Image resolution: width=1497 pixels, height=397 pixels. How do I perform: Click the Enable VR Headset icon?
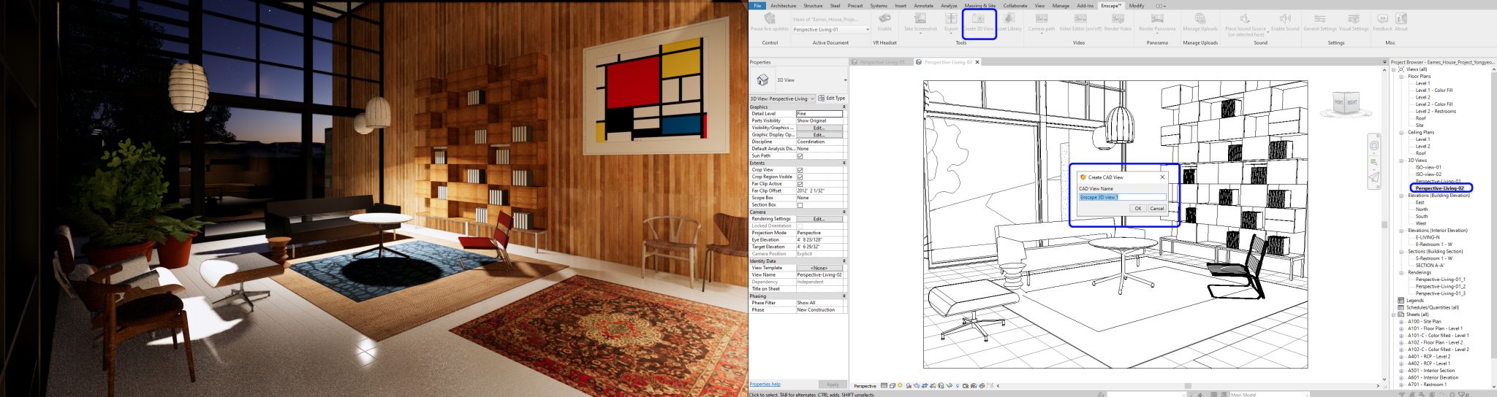pos(884,18)
